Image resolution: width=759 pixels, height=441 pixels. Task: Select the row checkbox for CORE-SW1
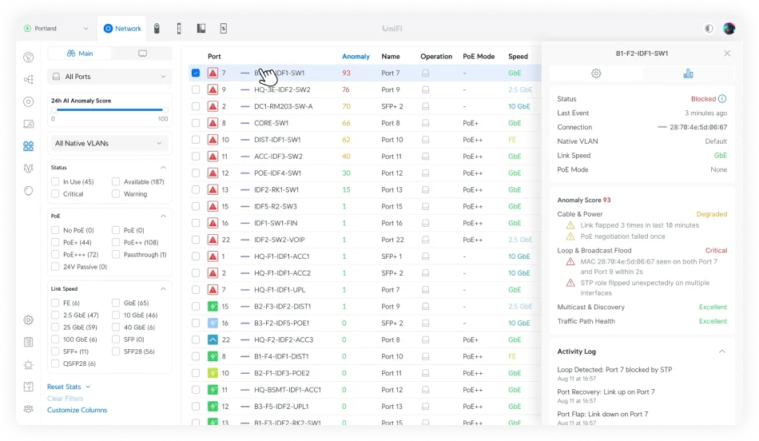(x=196, y=123)
